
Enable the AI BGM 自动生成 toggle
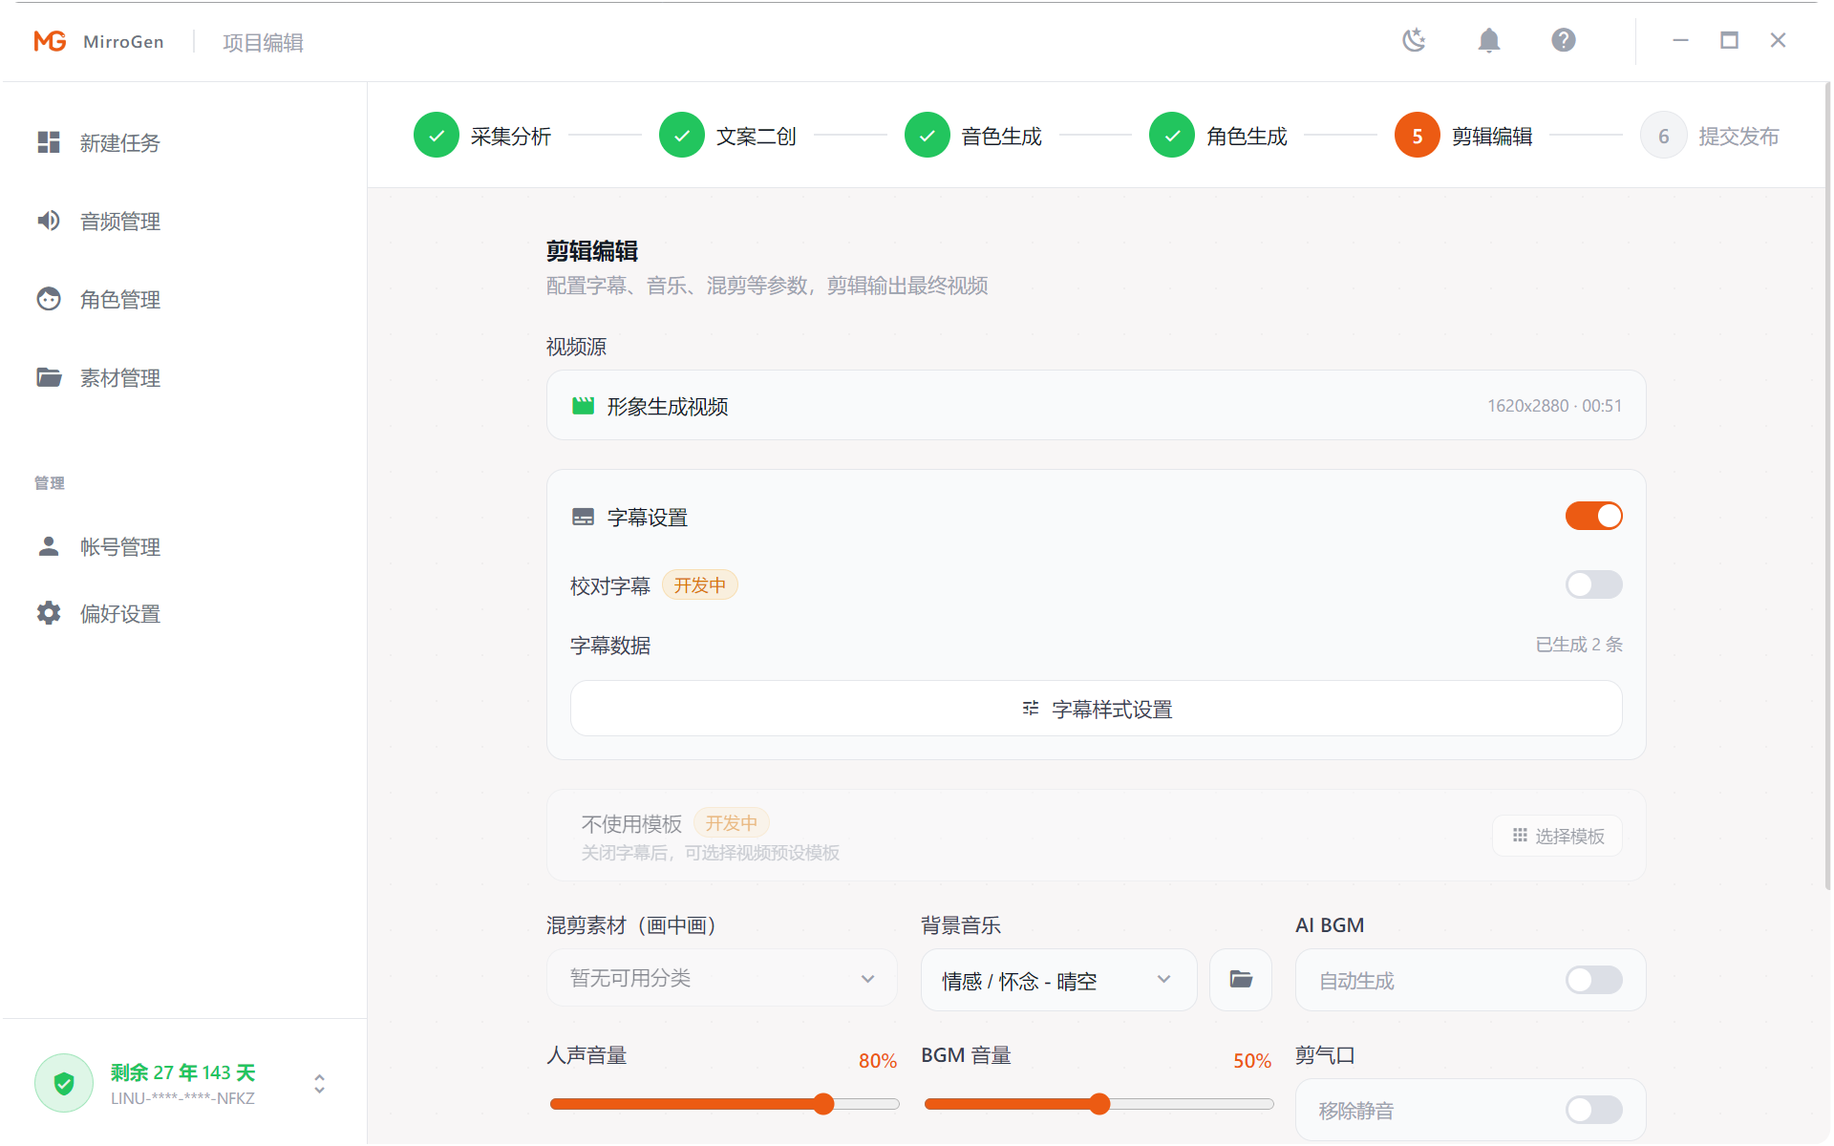(x=1592, y=980)
